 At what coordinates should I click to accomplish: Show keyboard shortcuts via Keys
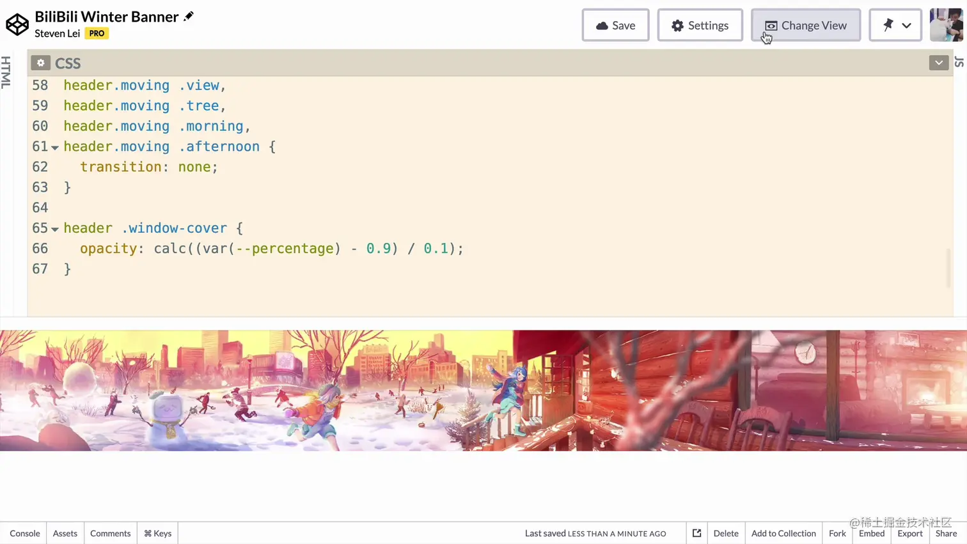point(158,533)
